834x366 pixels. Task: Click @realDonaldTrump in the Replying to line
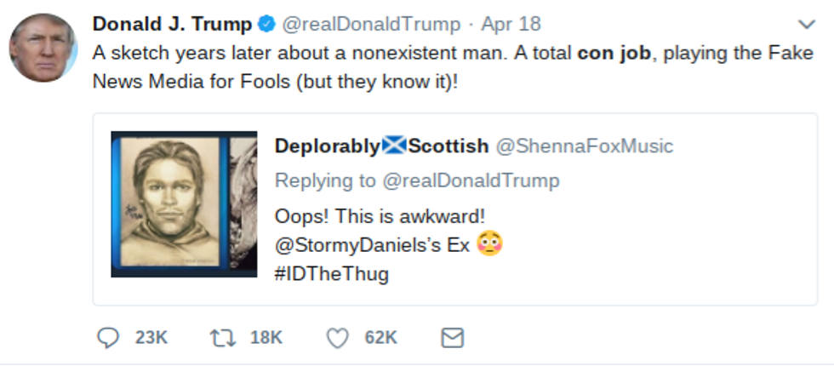pos(471,180)
